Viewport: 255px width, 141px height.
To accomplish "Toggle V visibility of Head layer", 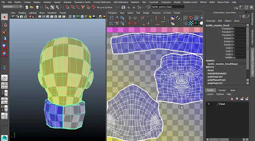I will [209, 104].
